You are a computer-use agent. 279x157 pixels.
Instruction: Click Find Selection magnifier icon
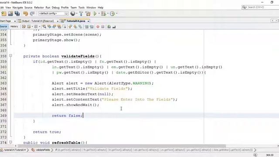pos(44,27)
